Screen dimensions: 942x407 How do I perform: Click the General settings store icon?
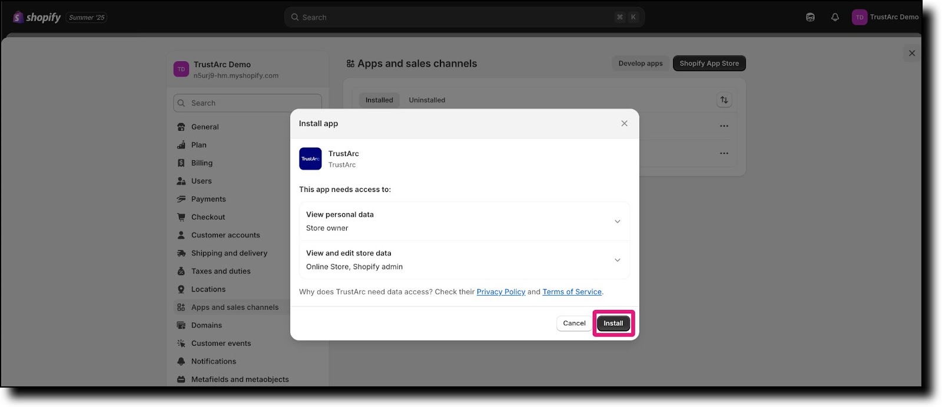click(x=181, y=127)
